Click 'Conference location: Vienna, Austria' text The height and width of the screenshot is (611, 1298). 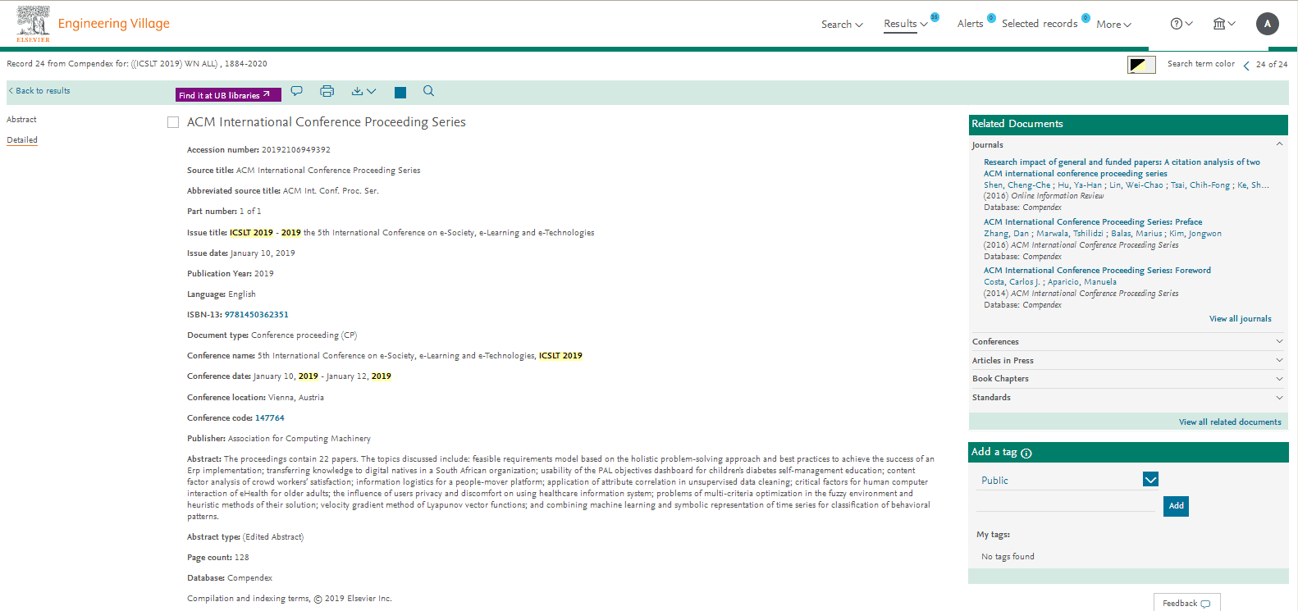[x=255, y=398]
